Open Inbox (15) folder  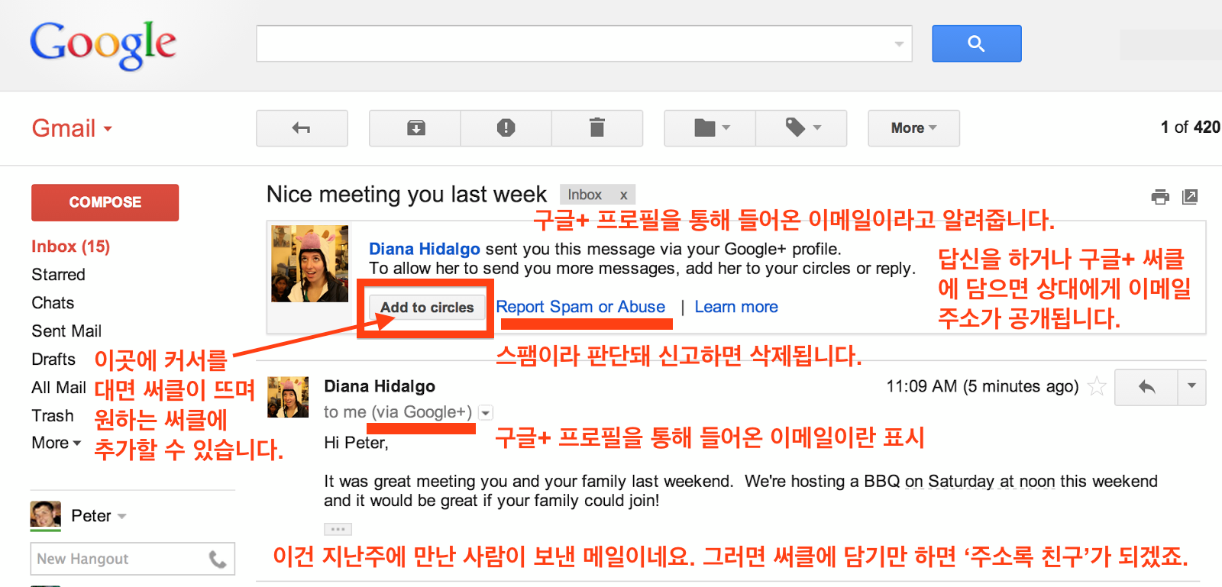coord(70,247)
